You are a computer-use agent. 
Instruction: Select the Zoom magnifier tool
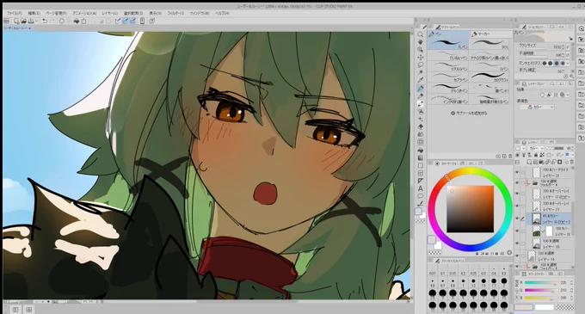(420, 34)
